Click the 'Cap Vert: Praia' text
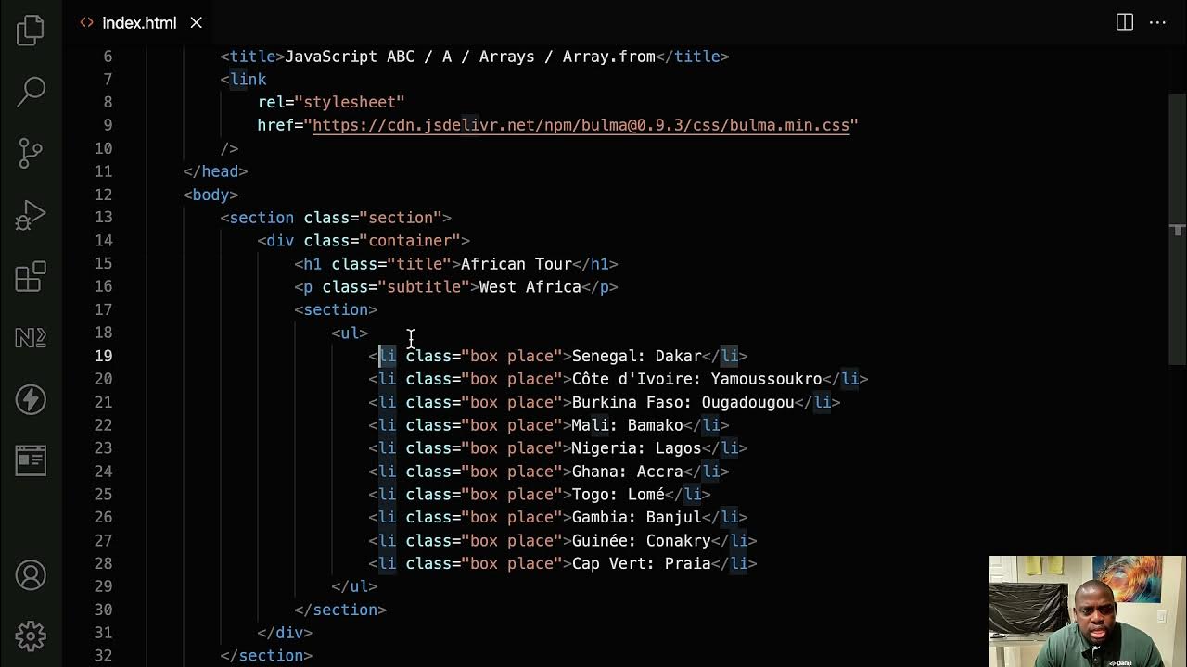The height and width of the screenshot is (667, 1187). point(641,563)
